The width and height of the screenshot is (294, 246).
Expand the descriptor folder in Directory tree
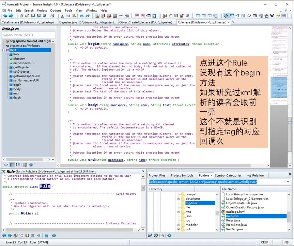(x=179, y=199)
